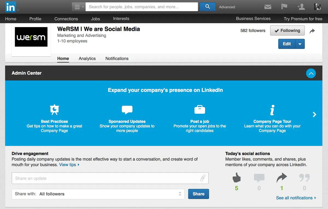328x209 pixels.
Task: Switch to the Notifications tab
Action: click(117, 58)
